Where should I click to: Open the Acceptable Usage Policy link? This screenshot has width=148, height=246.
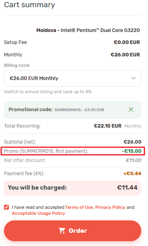(38, 213)
